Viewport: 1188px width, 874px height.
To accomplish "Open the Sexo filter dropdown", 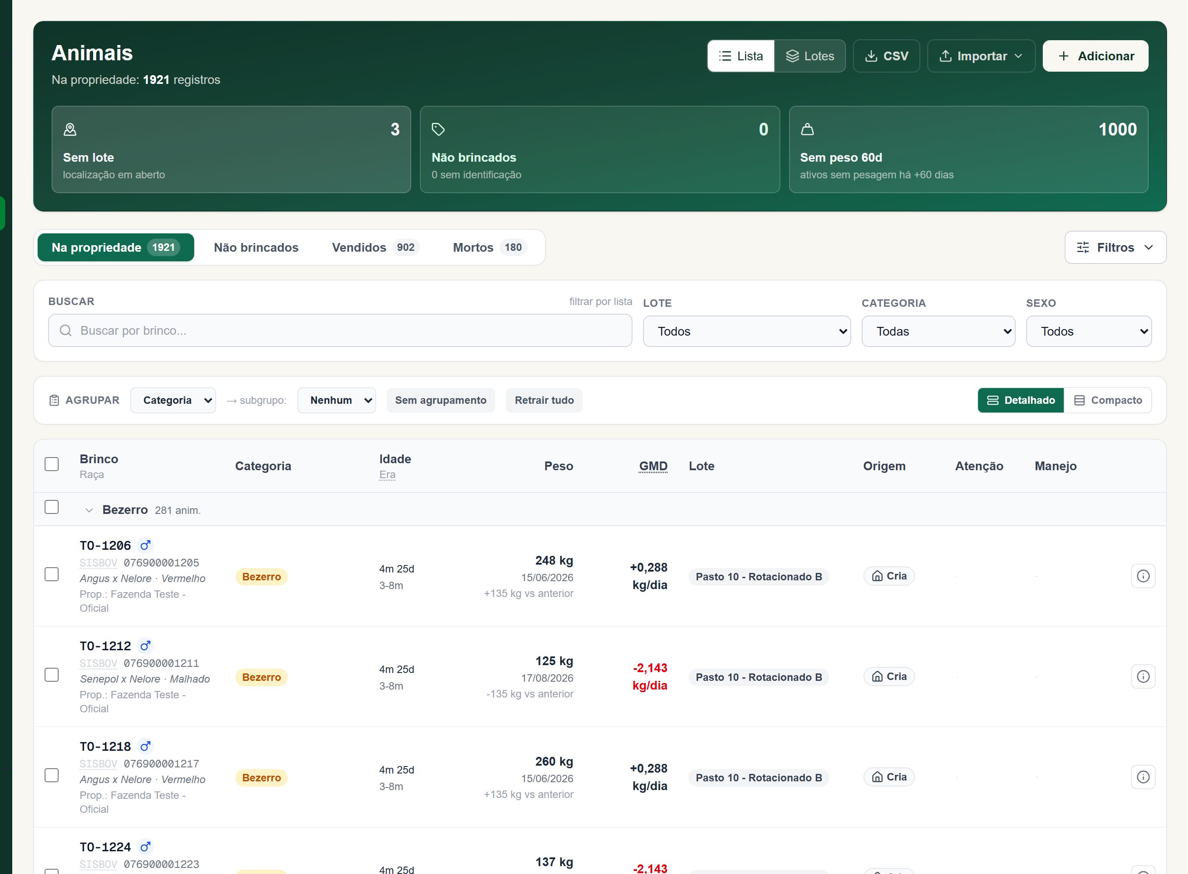I will point(1088,331).
